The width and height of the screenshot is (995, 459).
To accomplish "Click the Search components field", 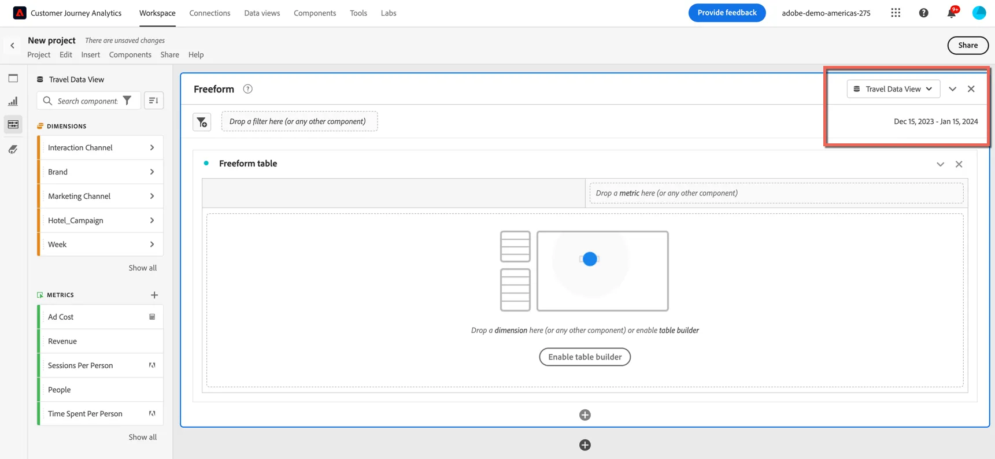I will pos(87,101).
